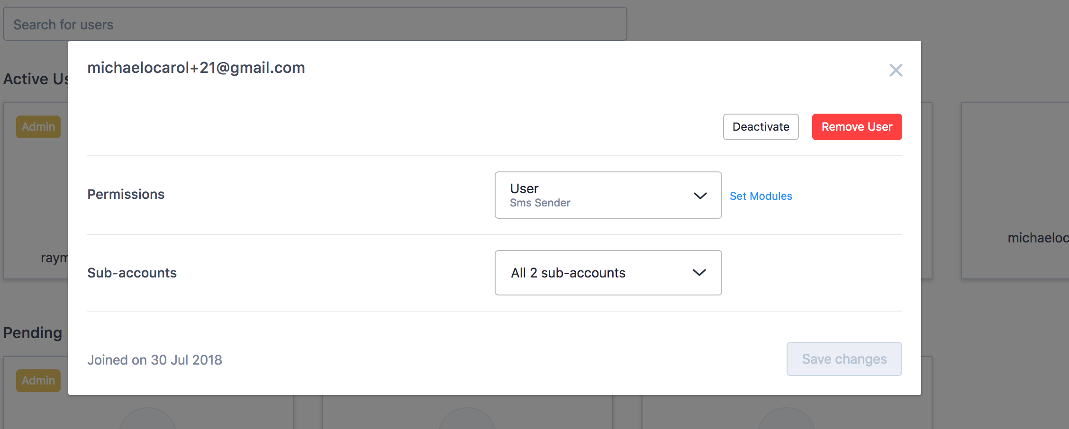Open the All 2 sub-accounts dropdown
Viewport: 1069px width, 429px height.
pos(608,273)
